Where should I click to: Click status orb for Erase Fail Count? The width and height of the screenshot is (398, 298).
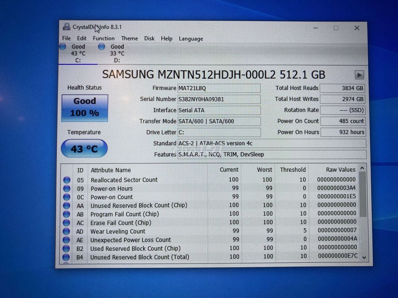tap(66, 223)
